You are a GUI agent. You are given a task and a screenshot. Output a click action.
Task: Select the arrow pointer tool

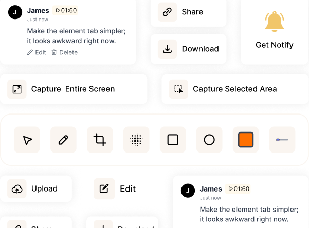[x=27, y=140]
